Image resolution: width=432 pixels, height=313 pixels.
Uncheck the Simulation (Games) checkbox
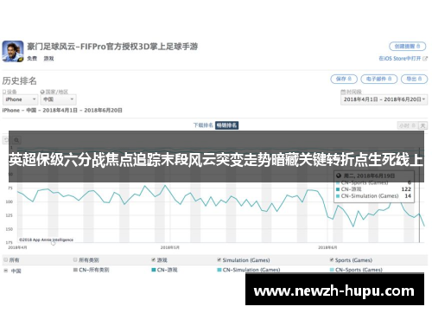click(x=219, y=260)
